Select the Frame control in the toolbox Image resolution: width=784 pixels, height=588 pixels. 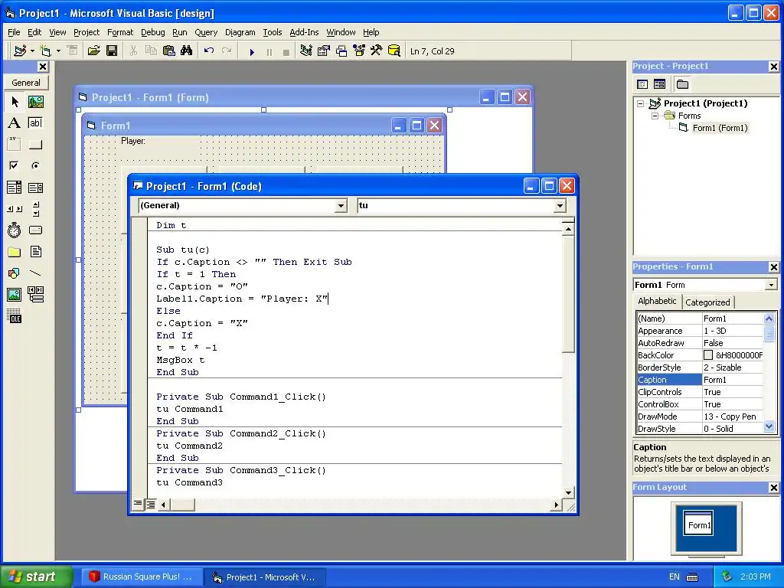[15, 145]
